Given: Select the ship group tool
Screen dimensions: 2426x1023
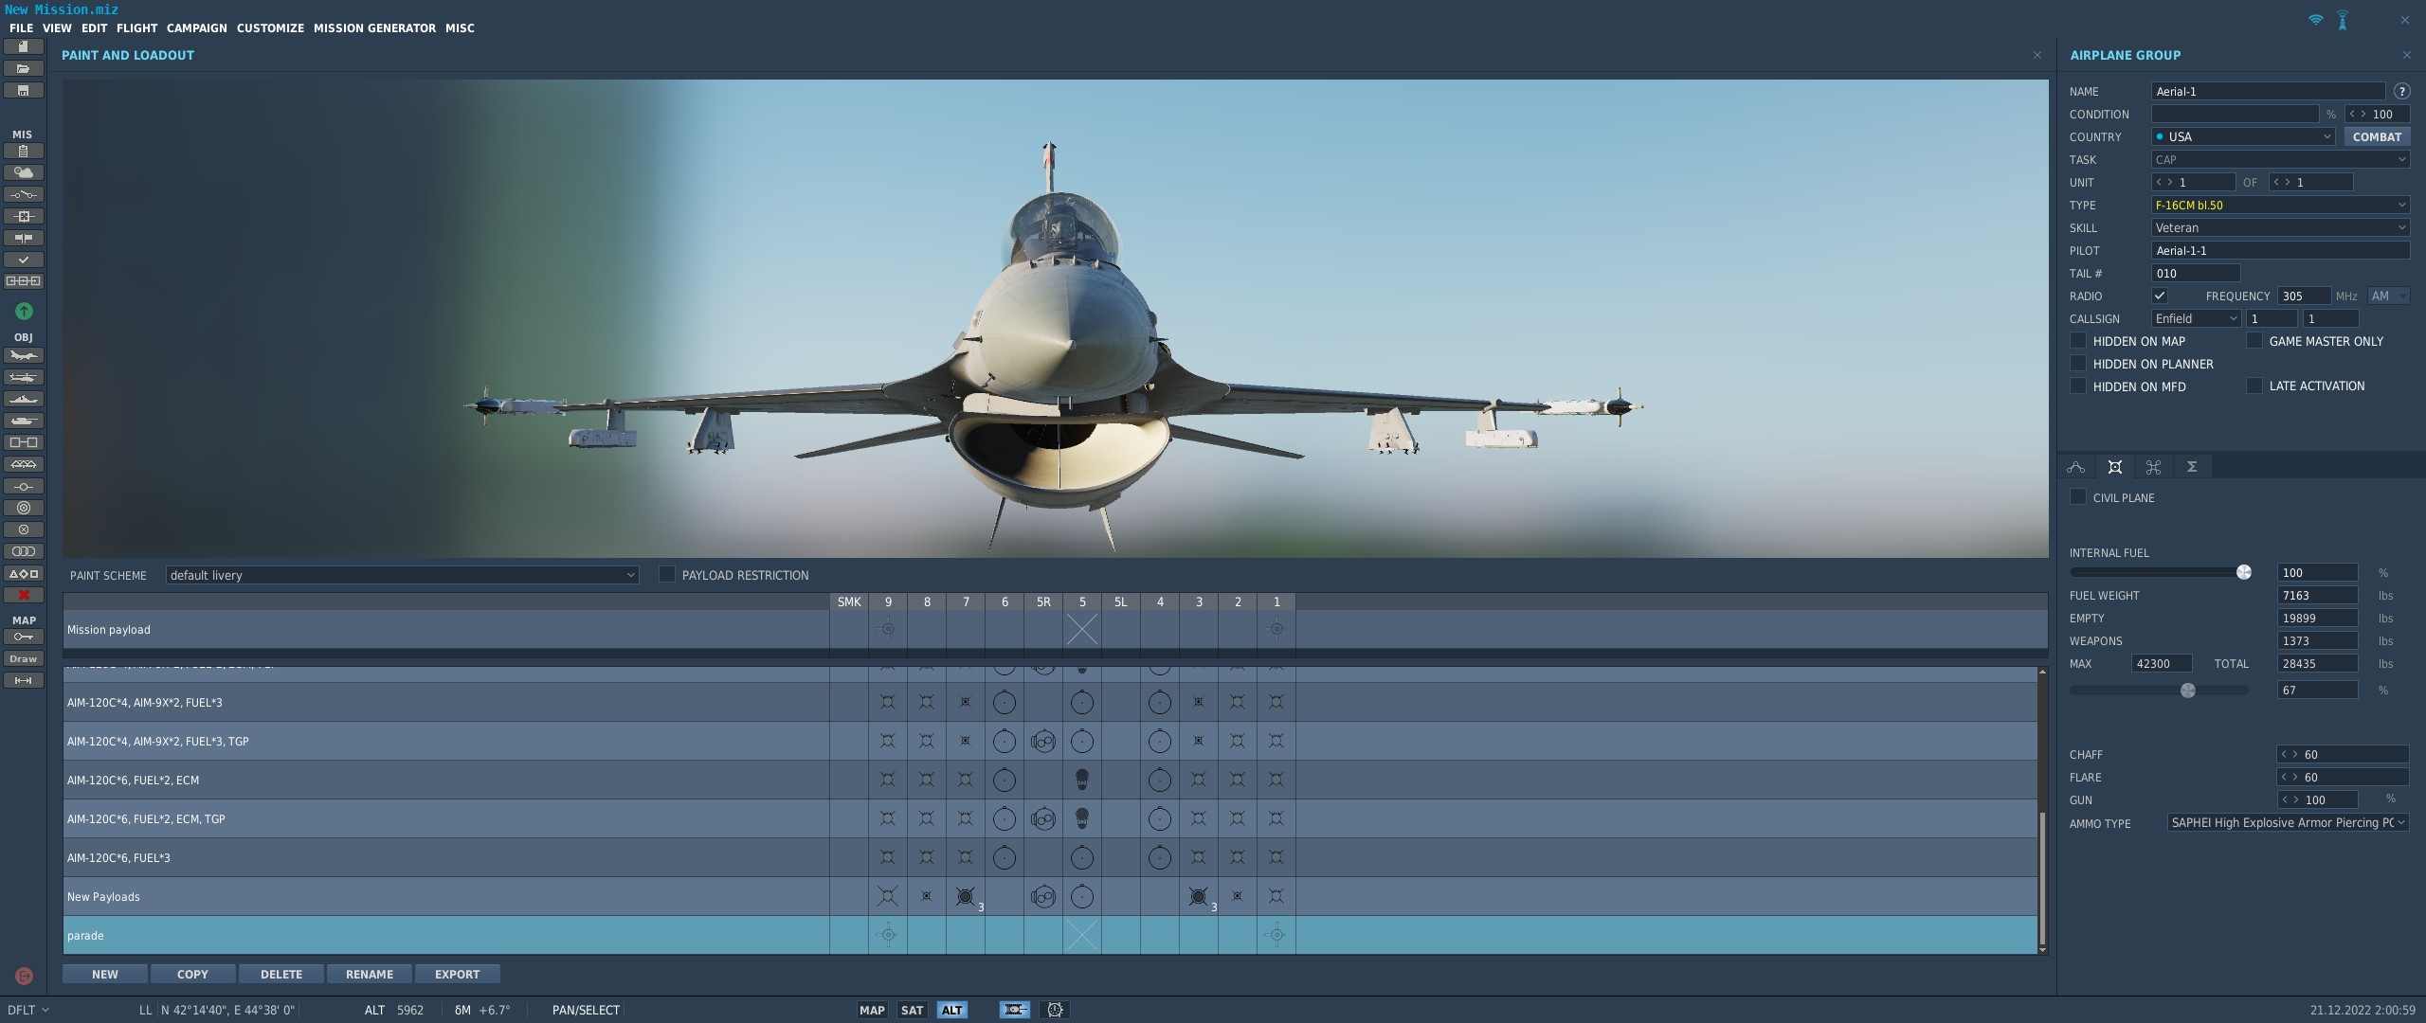Looking at the screenshot, I should pyautogui.click(x=24, y=399).
